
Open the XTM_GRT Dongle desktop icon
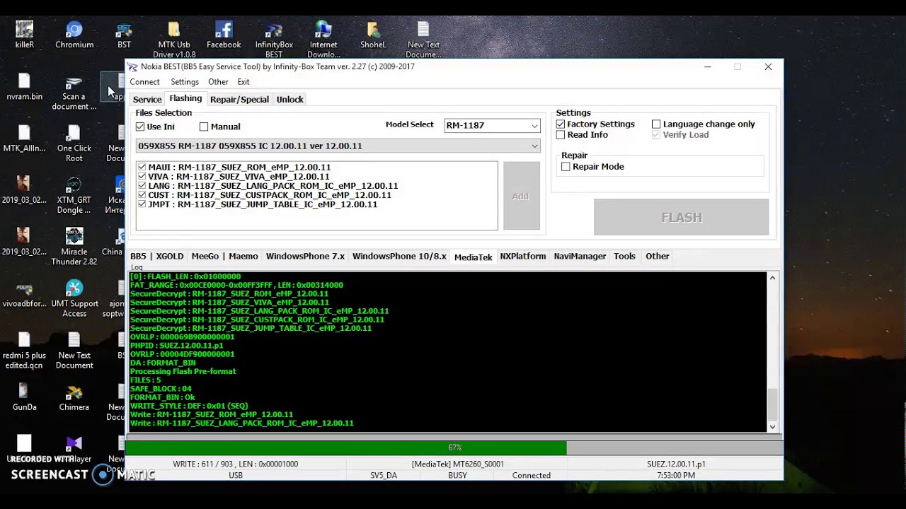point(74,195)
